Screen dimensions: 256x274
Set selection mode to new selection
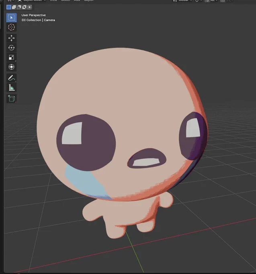(9, 7)
